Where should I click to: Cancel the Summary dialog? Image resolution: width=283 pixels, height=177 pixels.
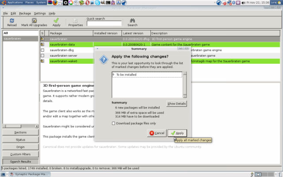(x=157, y=133)
